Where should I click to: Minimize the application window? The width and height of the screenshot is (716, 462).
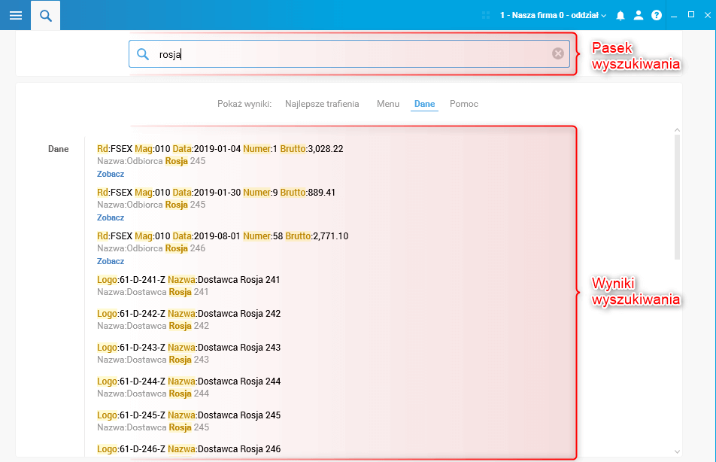point(674,16)
